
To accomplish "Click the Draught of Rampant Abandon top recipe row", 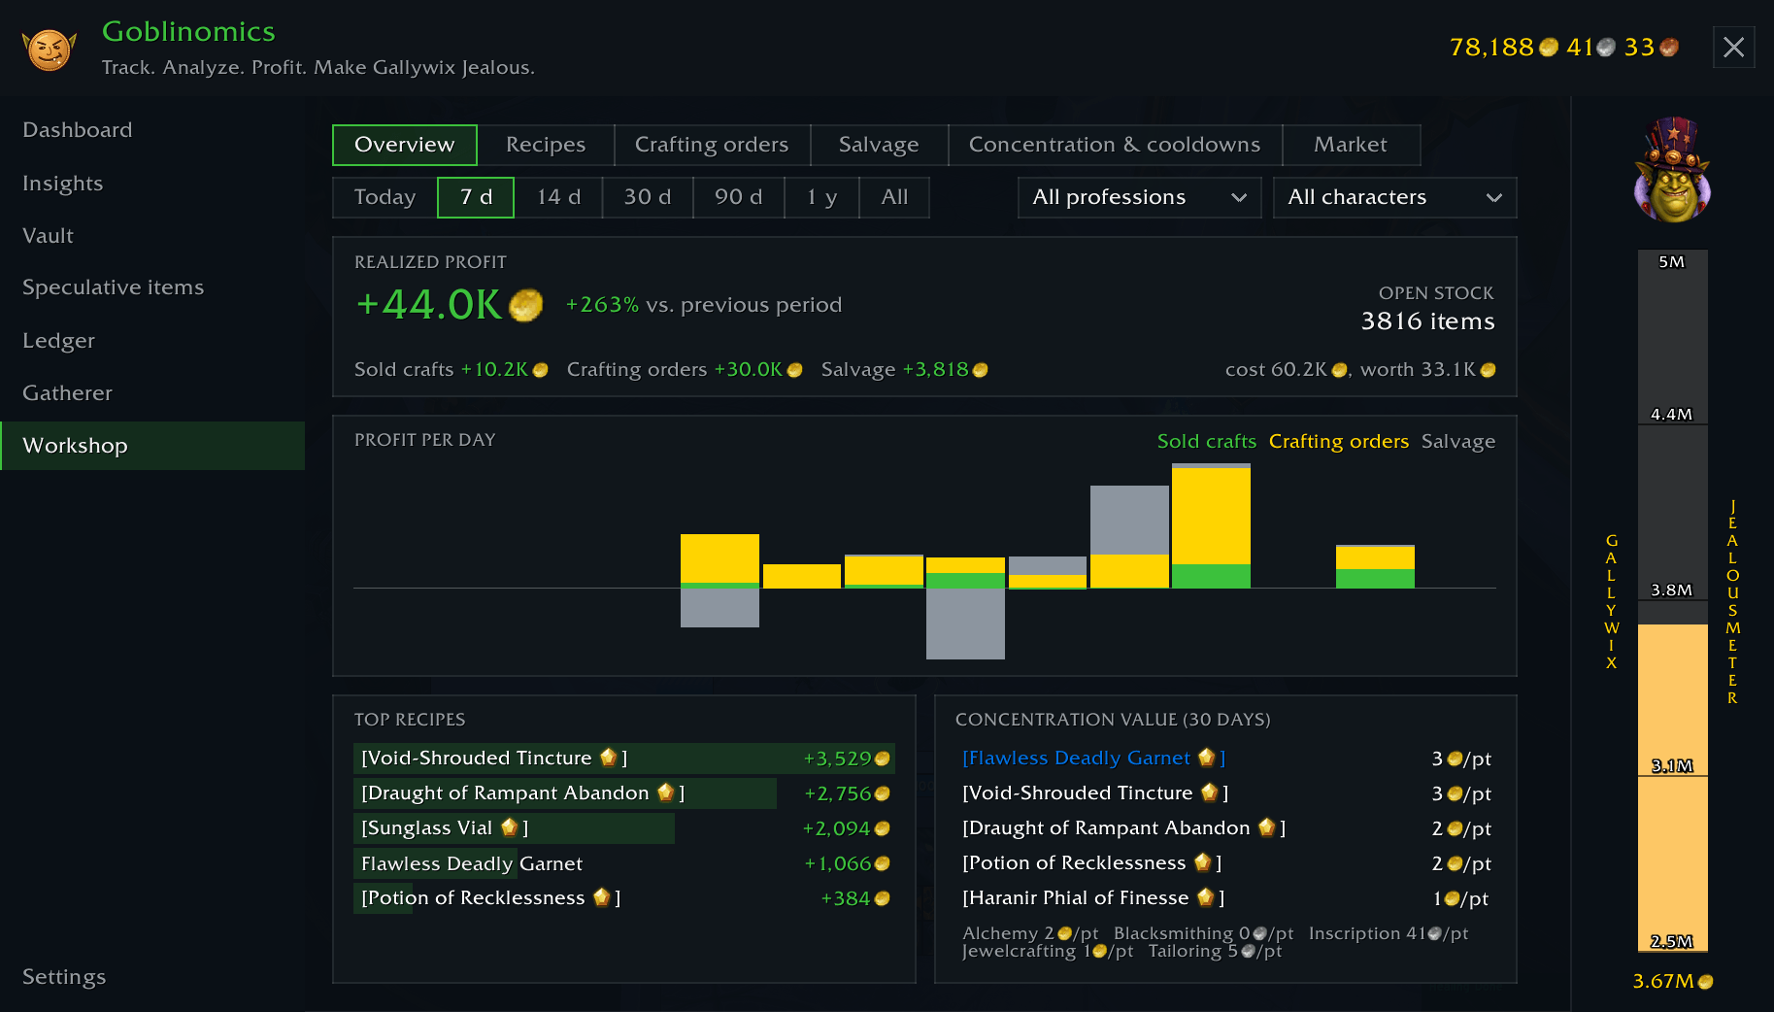I will 623,793.
